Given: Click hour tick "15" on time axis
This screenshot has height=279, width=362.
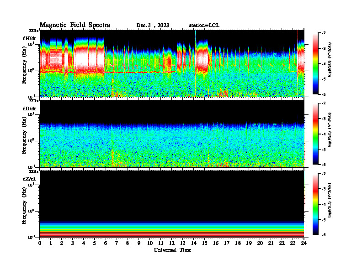Looking at the screenshot, I should pyautogui.click(x=205, y=243).
